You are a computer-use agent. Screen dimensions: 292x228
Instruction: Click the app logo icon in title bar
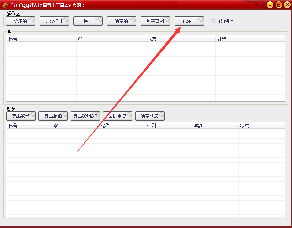tap(4, 5)
